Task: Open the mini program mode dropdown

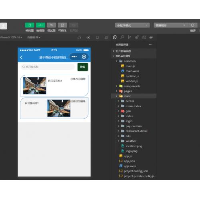Action: click(132, 25)
